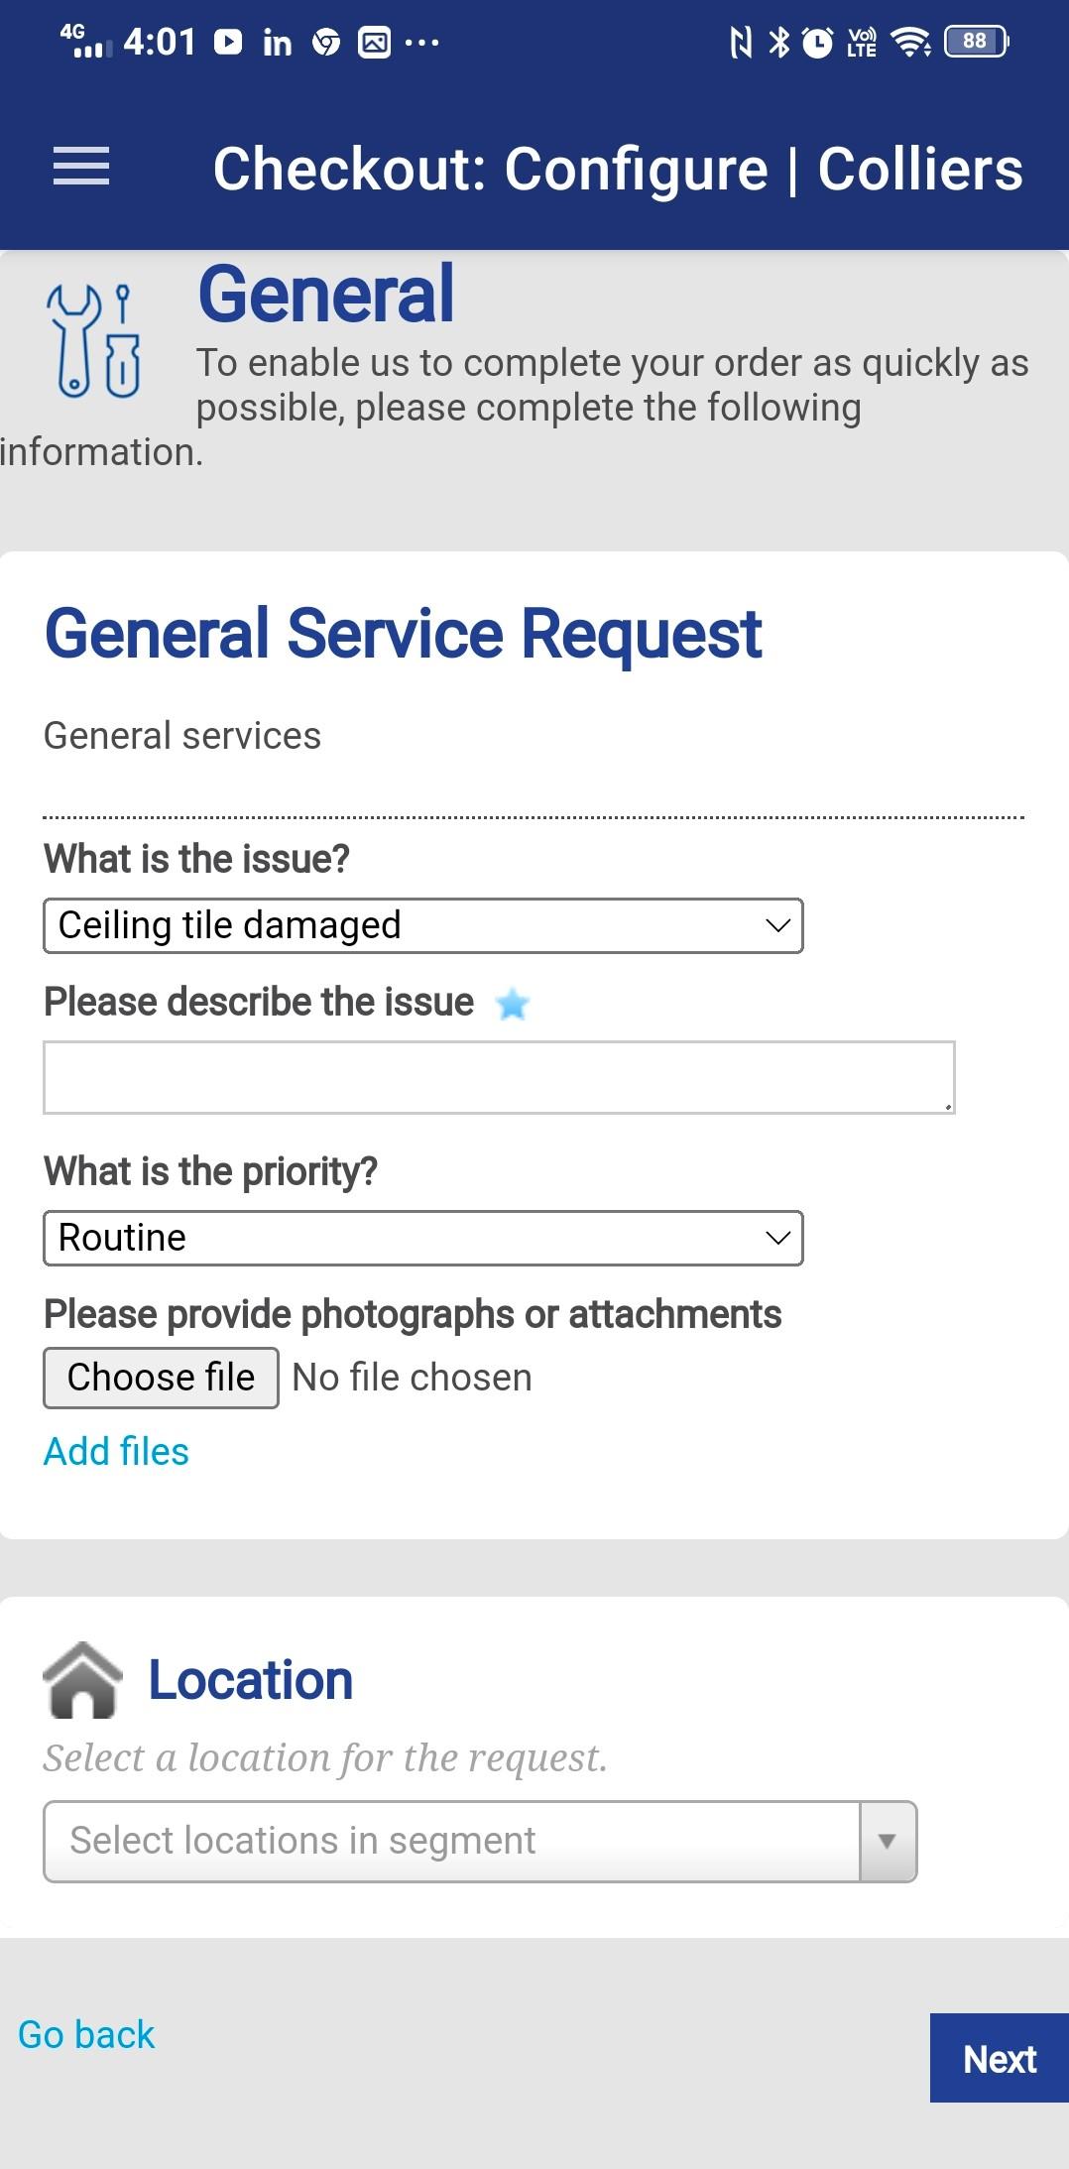
Task: Tap the Checkout: Configure | Colliers page title
Action: pyautogui.click(x=618, y=169)
